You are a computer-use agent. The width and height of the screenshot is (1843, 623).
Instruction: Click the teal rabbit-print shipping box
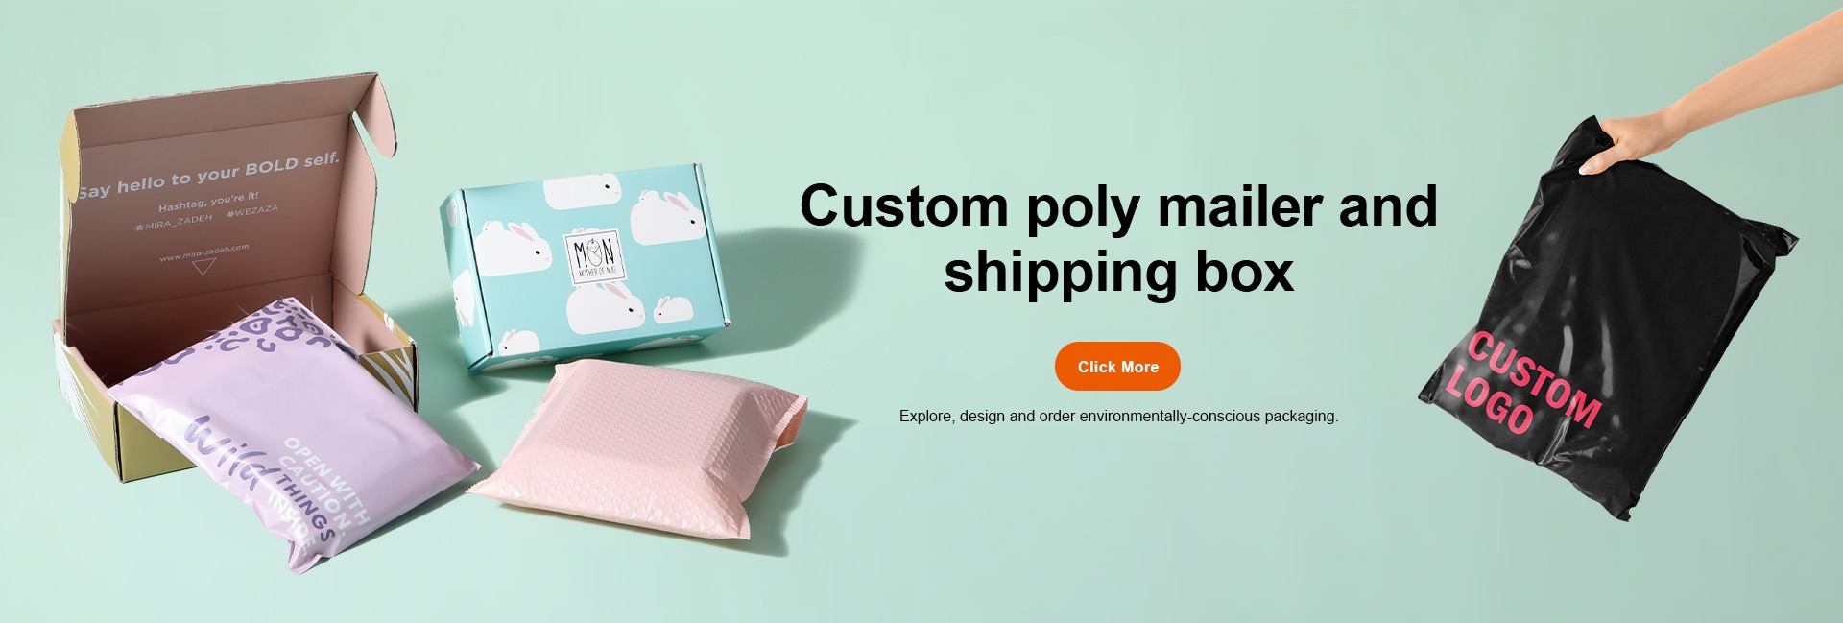coord(586,269)
